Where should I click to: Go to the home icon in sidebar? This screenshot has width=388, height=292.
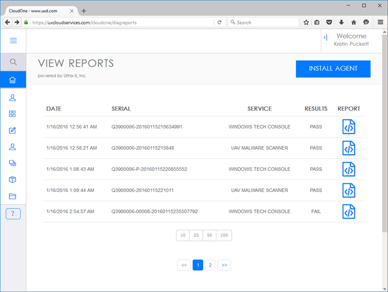point(13,80)
